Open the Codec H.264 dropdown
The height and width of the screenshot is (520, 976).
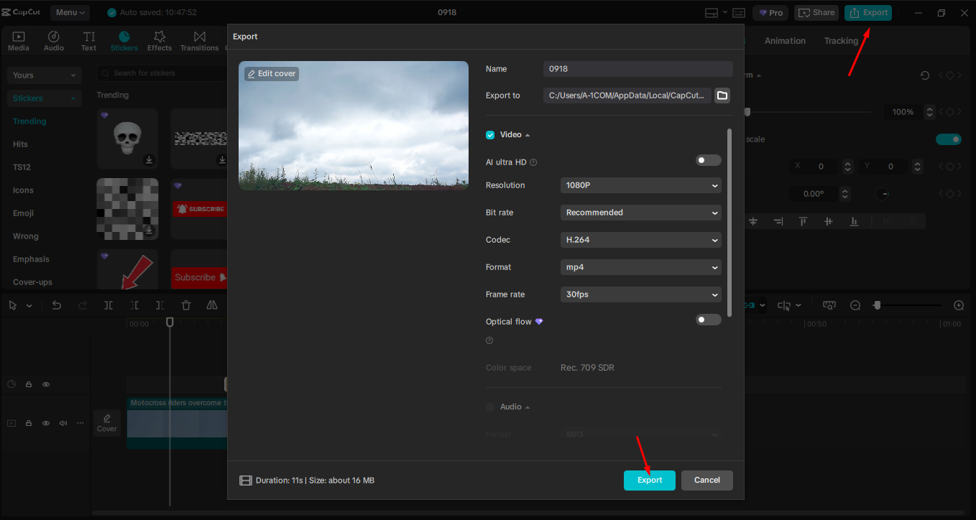[641, 240]
